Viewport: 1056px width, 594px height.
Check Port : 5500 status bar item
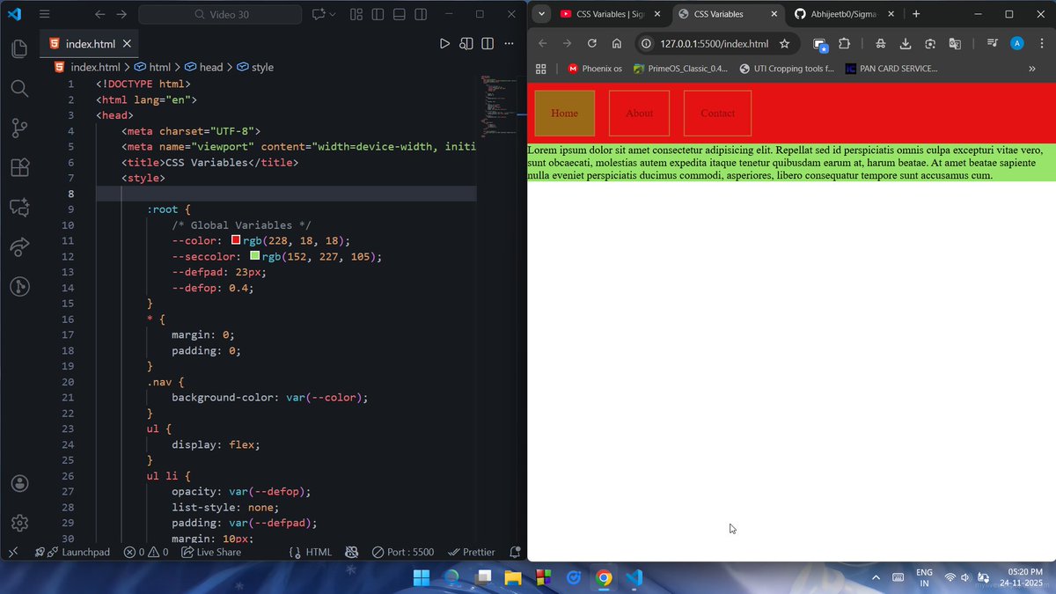click(403, 552)
